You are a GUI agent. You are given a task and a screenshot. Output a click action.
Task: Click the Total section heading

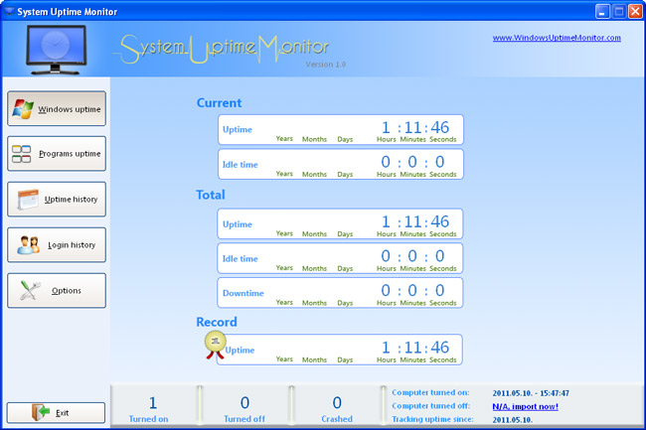click(x=211, y=195)
